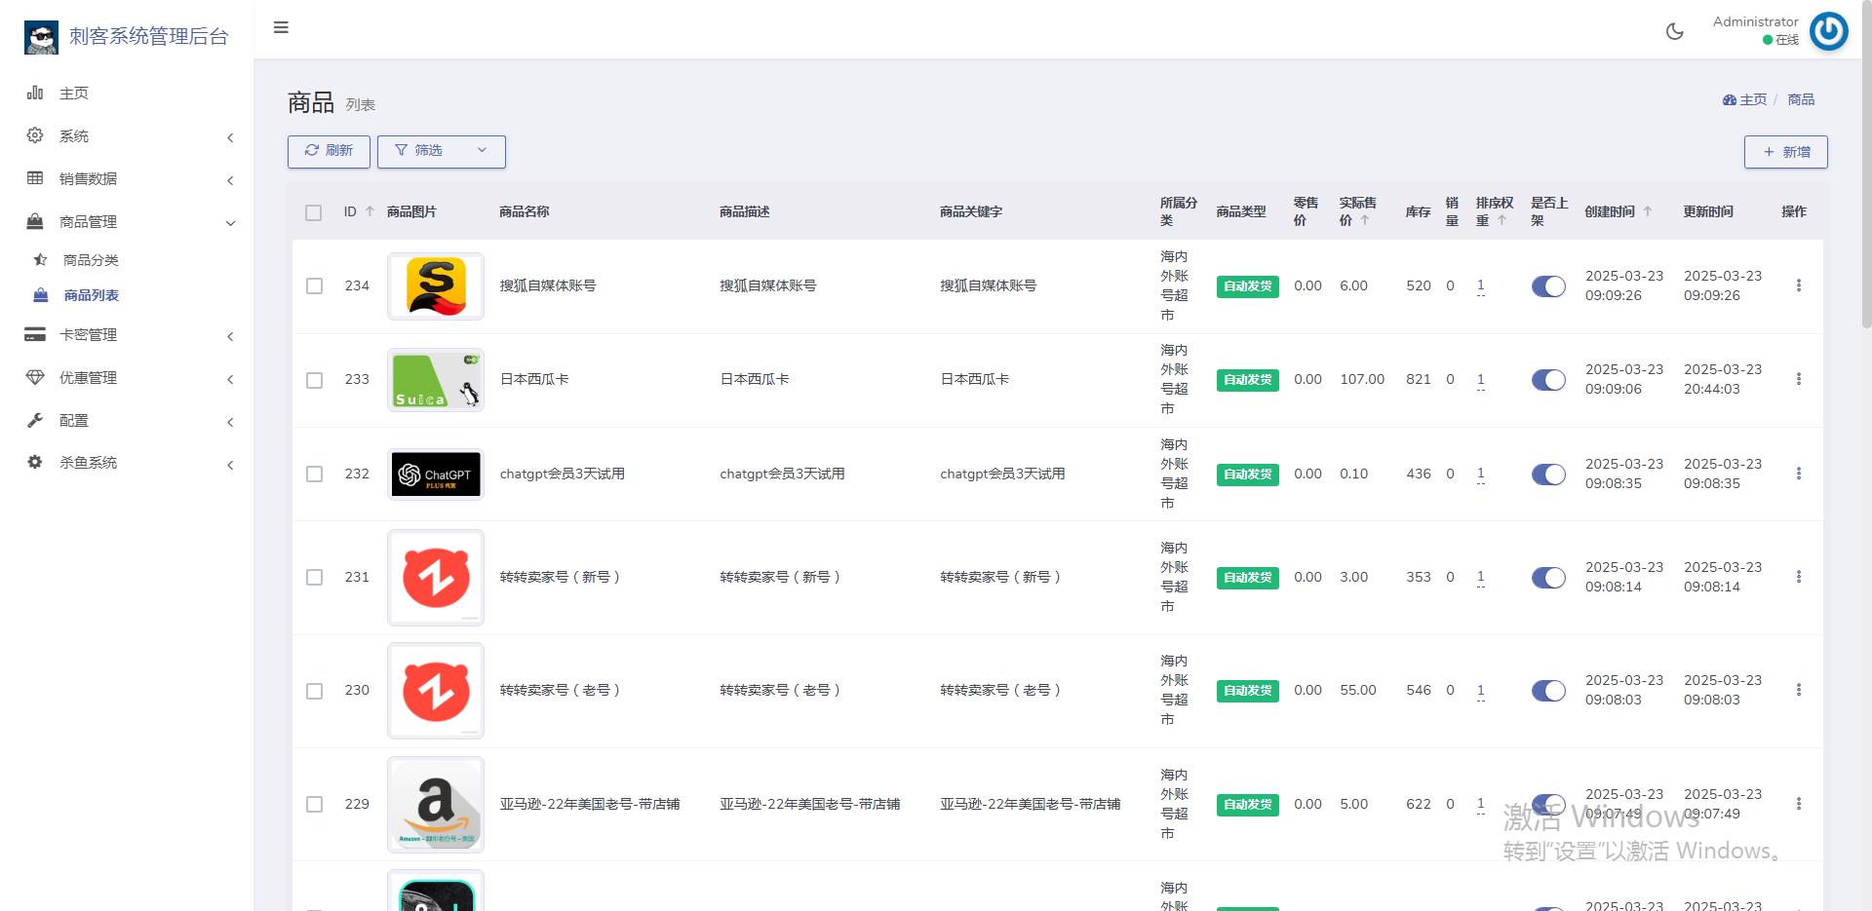Click the Administrator avatar icon
Image resolution: width=1872 pixels, height=911 pixels.
pos(1828,31)
